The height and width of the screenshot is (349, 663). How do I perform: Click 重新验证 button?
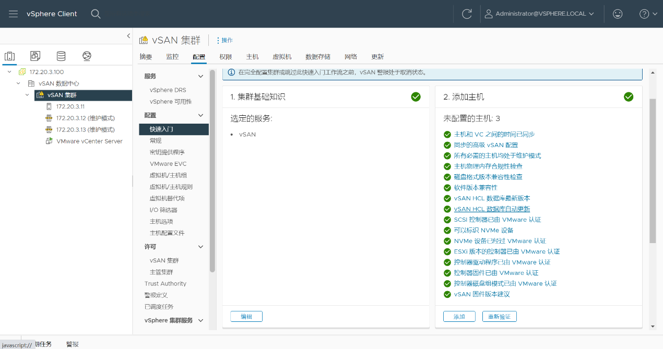(500, 317)
